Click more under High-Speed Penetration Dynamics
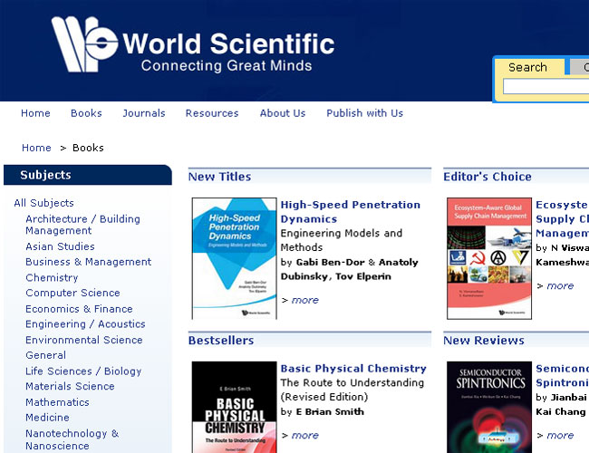 pyautogui.click(x=305, y=300)
